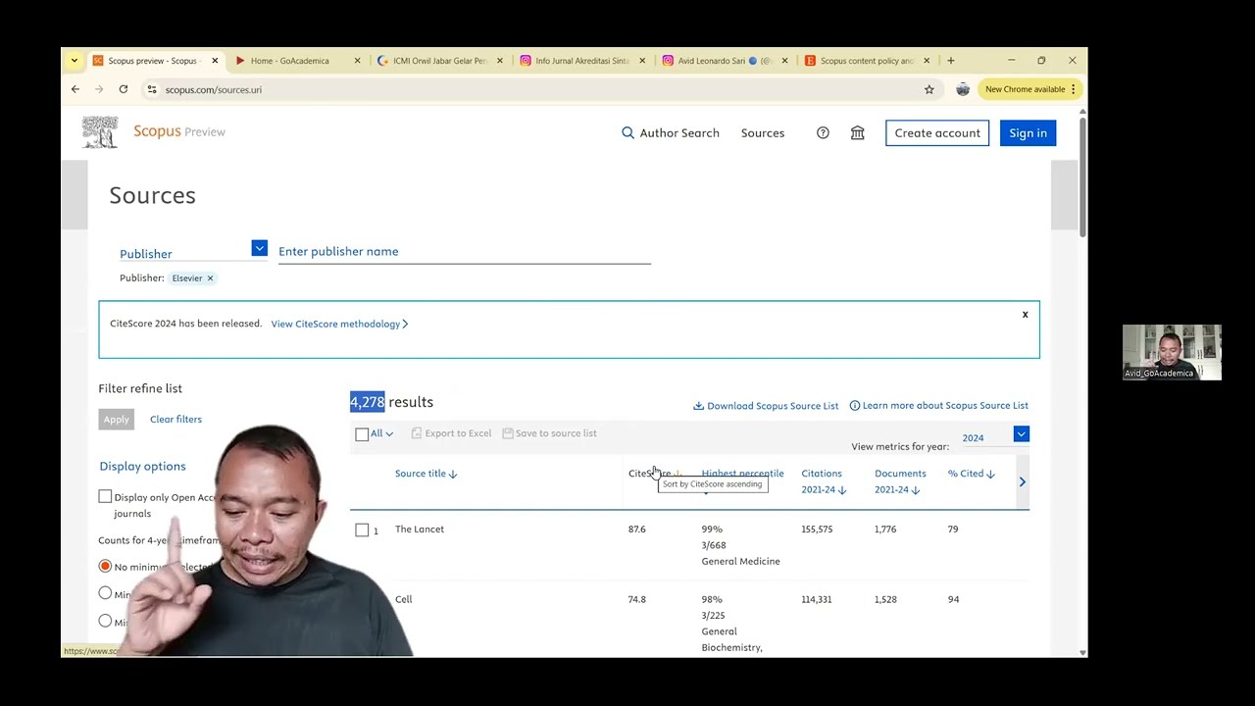
Task: Close the GoAcademica YouTube tab
Action: pyautogui.click(x=357, y=61)
